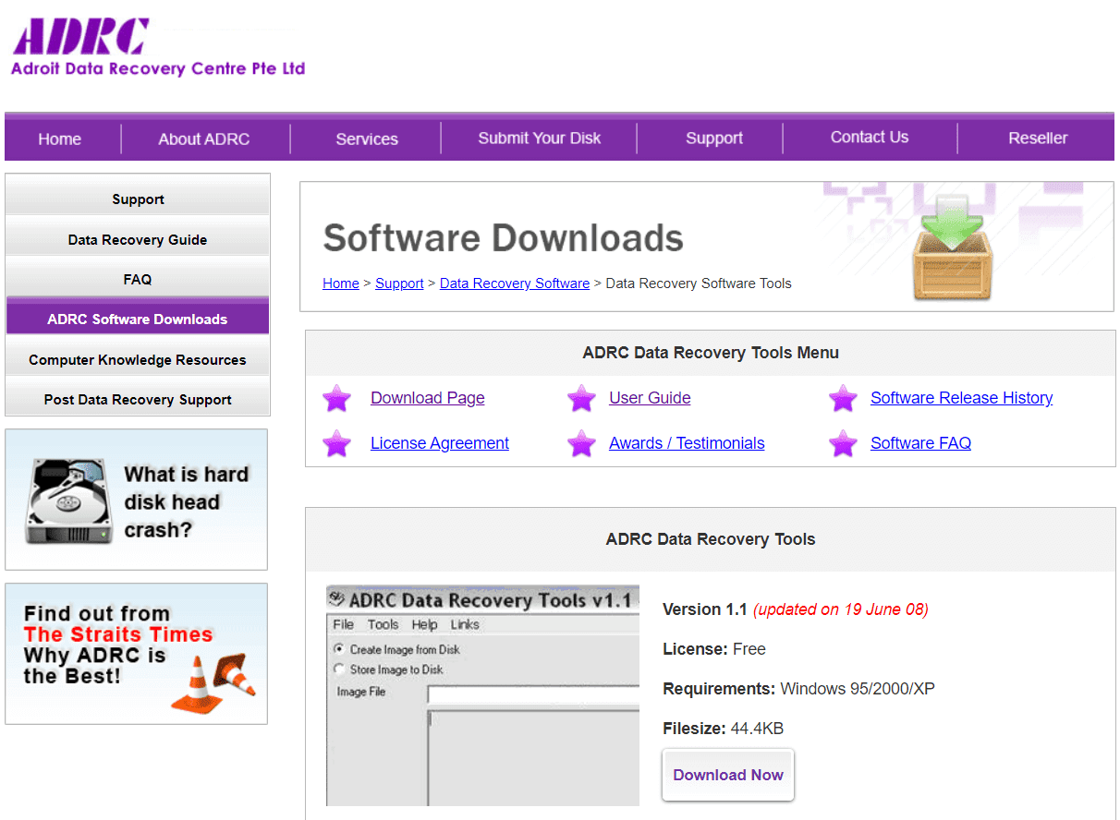
Task: Click the ADRC Data Recovery Tools screenshot thumbnail
Action: 482,695
